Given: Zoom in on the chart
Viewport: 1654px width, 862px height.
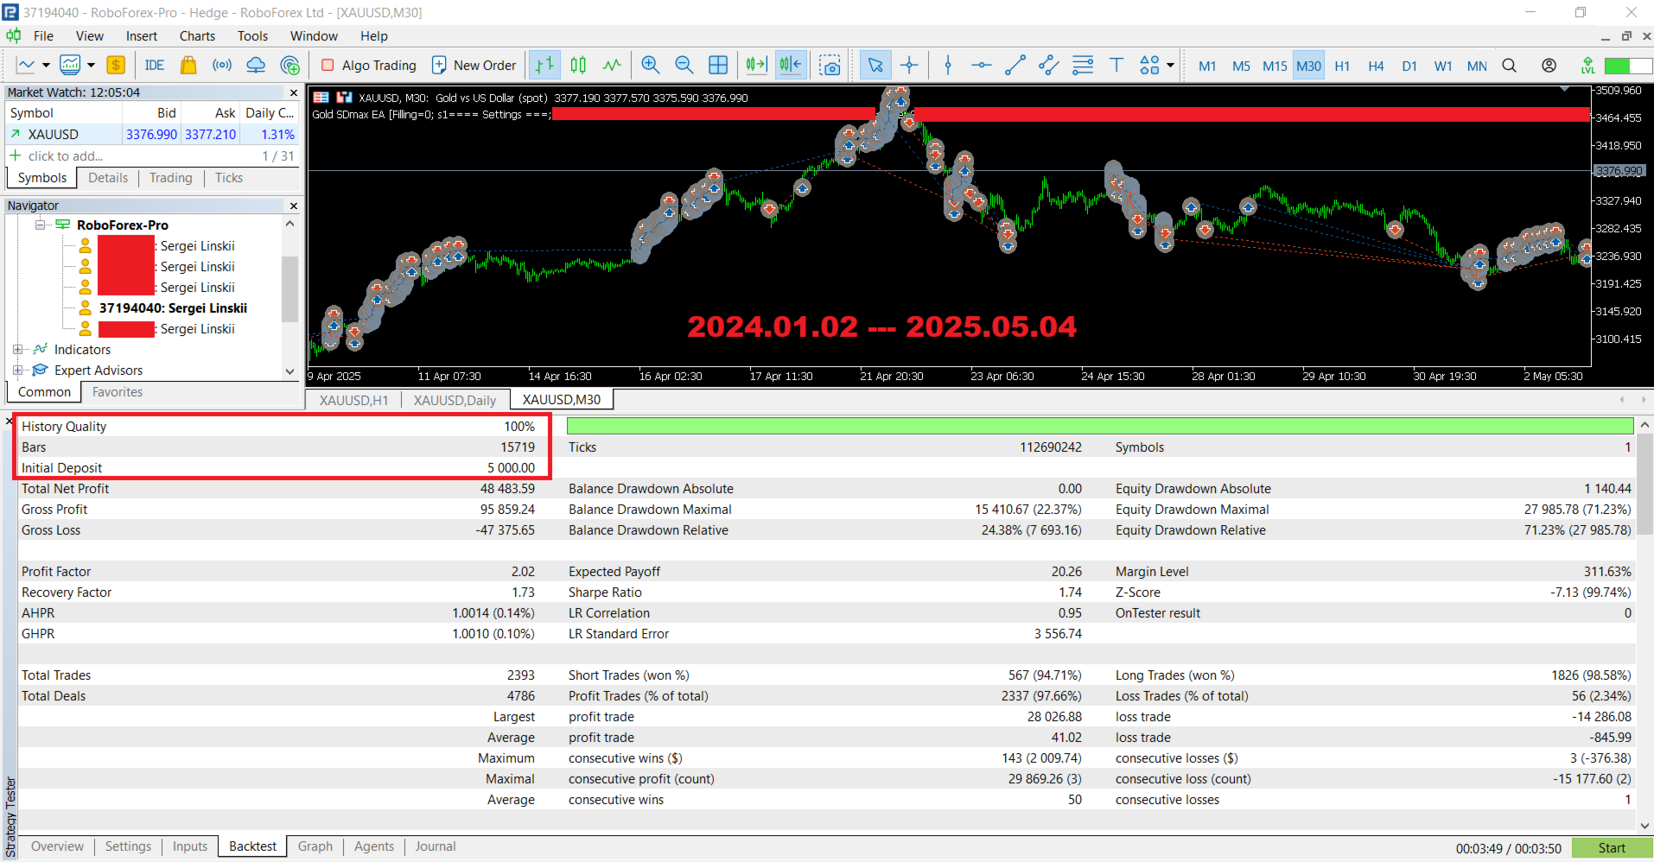Looking at the screenshot, I should click(x=651, y=65).
